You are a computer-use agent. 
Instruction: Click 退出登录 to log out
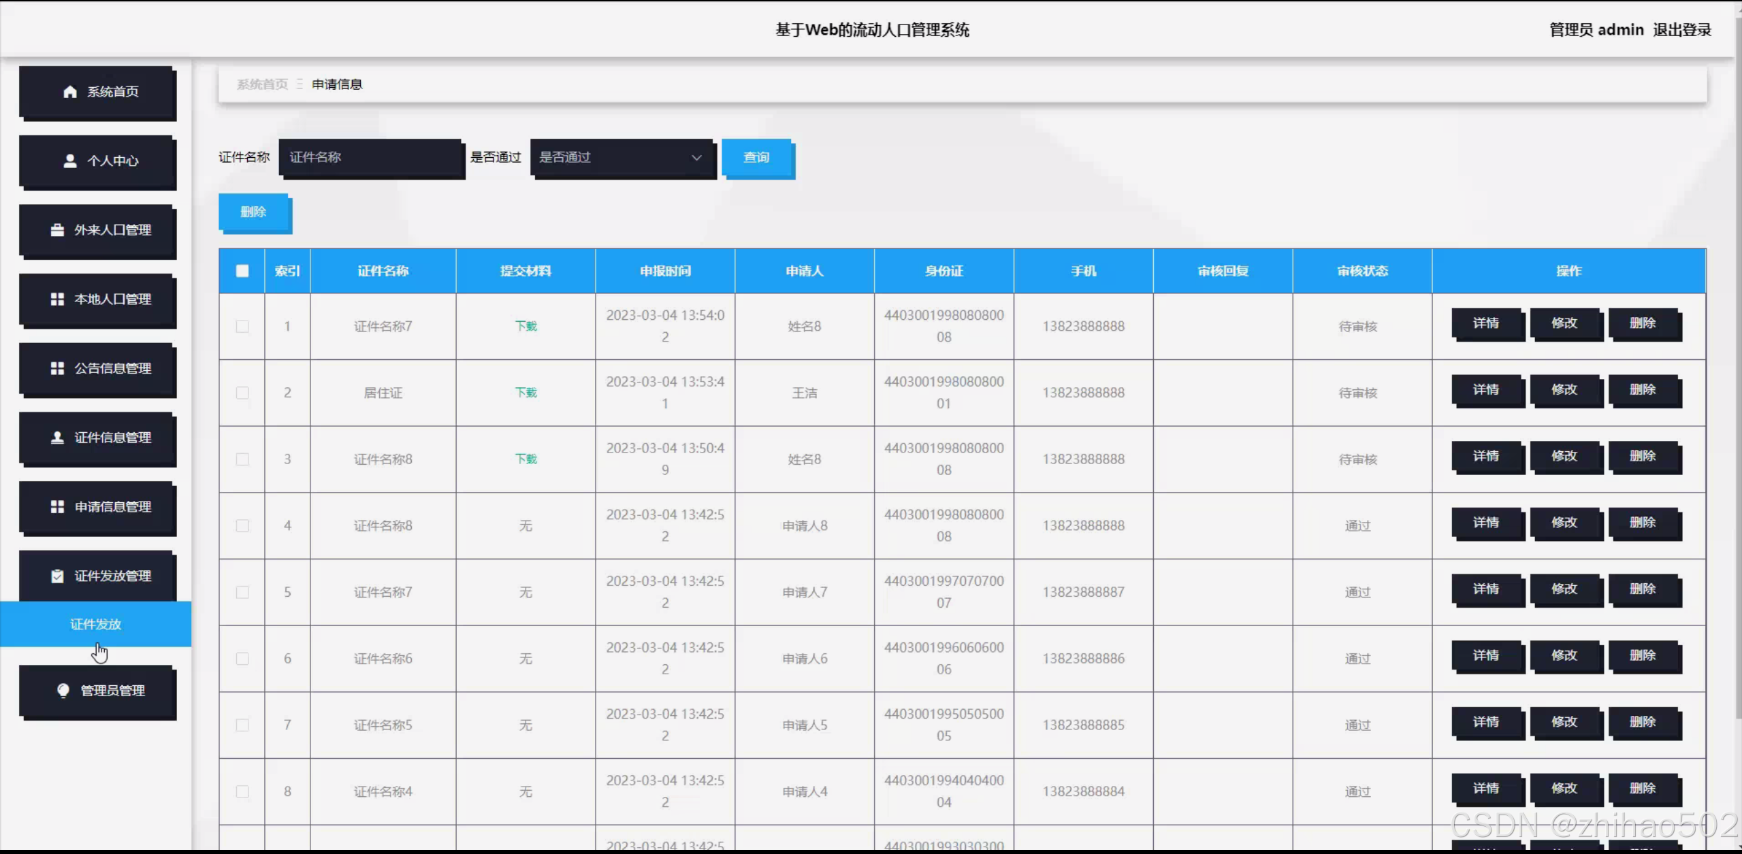point(1681,30)
